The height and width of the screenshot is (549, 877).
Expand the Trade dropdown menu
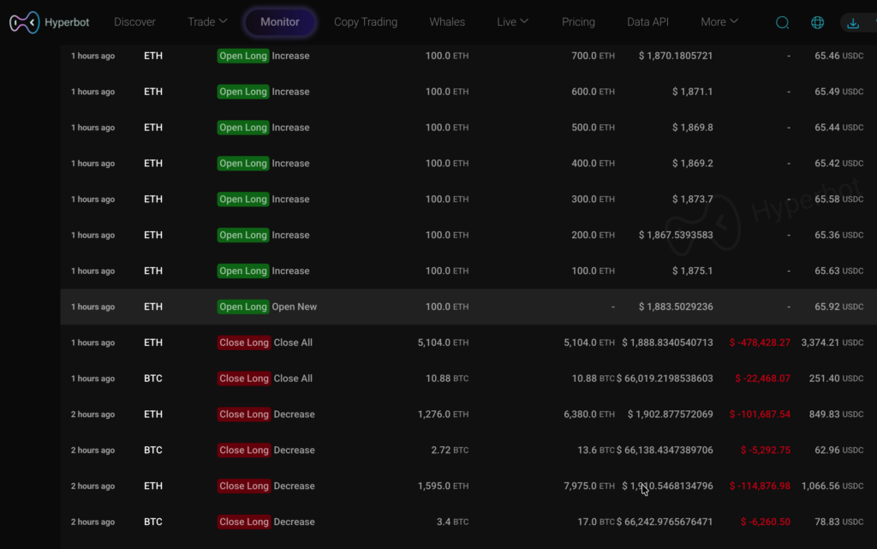[207, 22]
